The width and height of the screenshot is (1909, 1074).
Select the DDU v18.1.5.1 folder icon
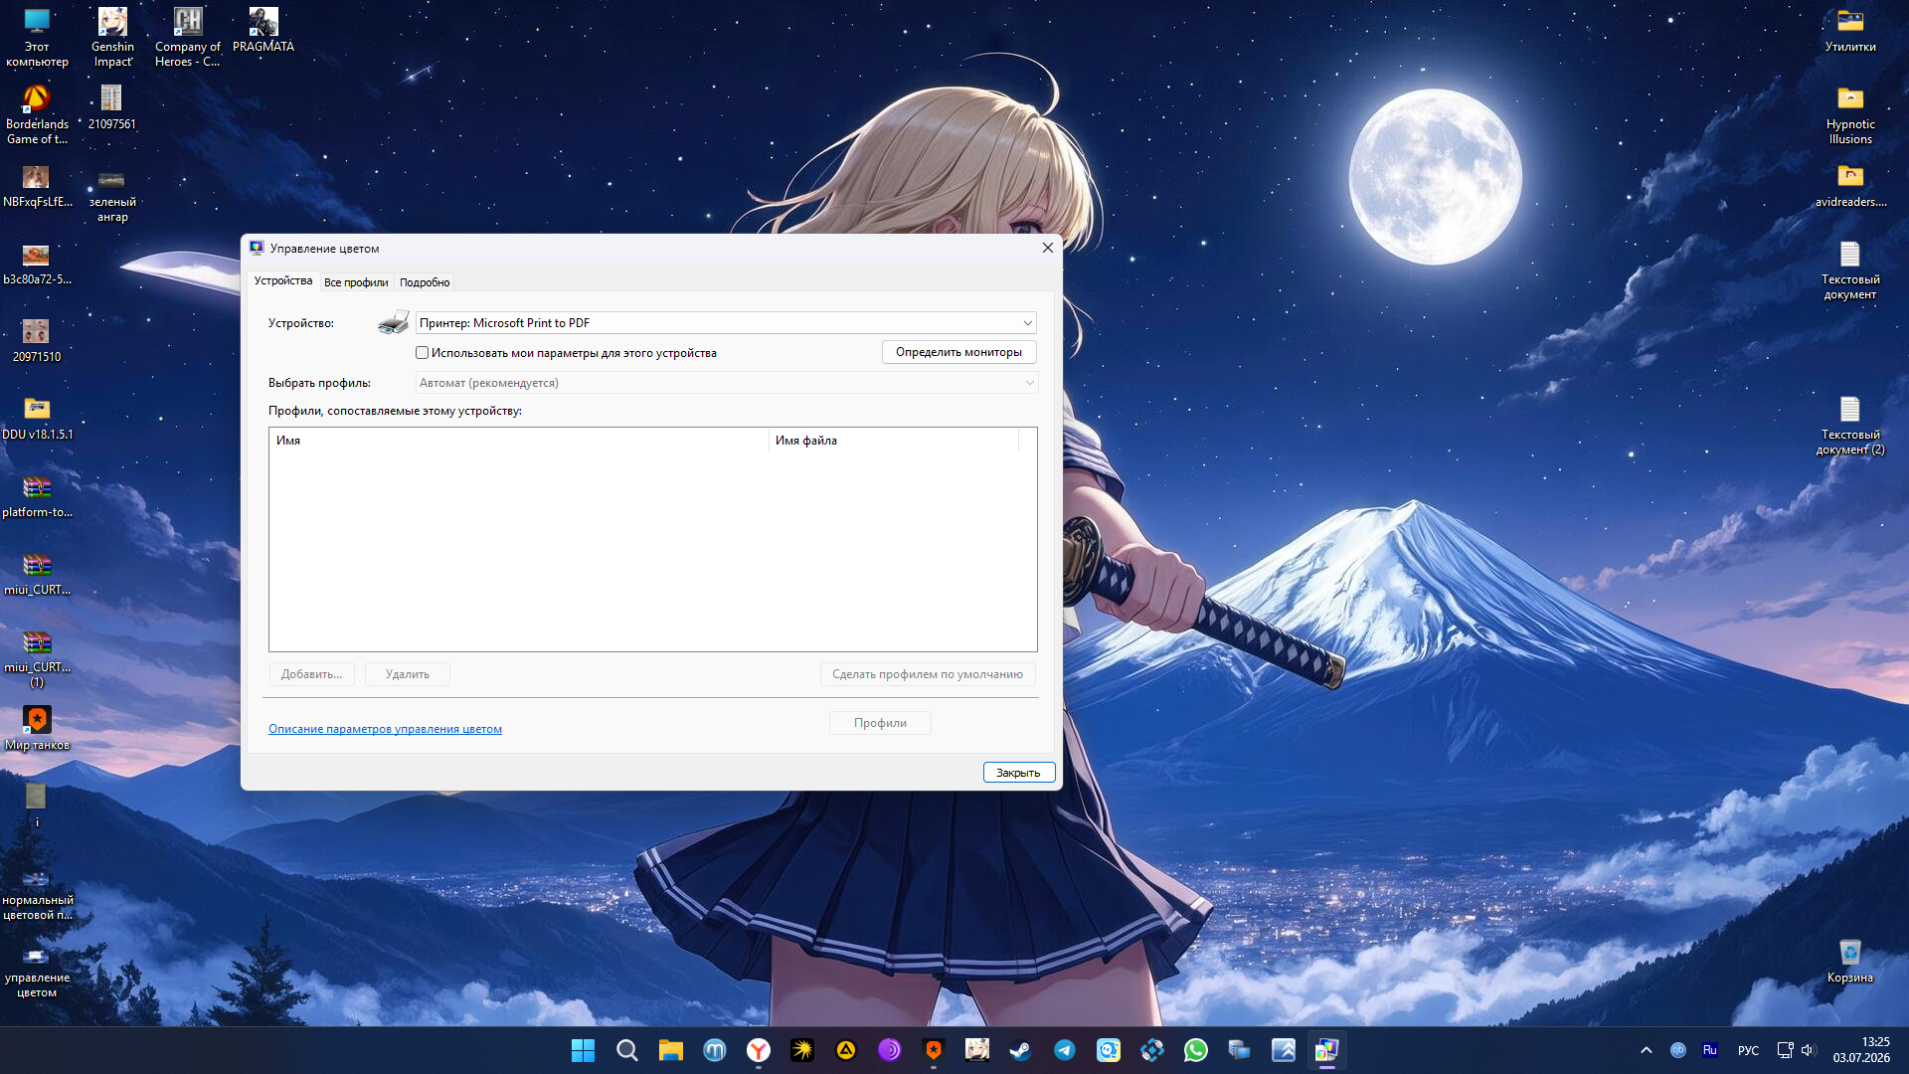click(x=37, y=419)
